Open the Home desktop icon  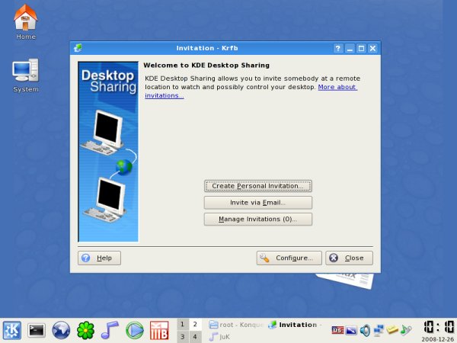click(26, 22)
